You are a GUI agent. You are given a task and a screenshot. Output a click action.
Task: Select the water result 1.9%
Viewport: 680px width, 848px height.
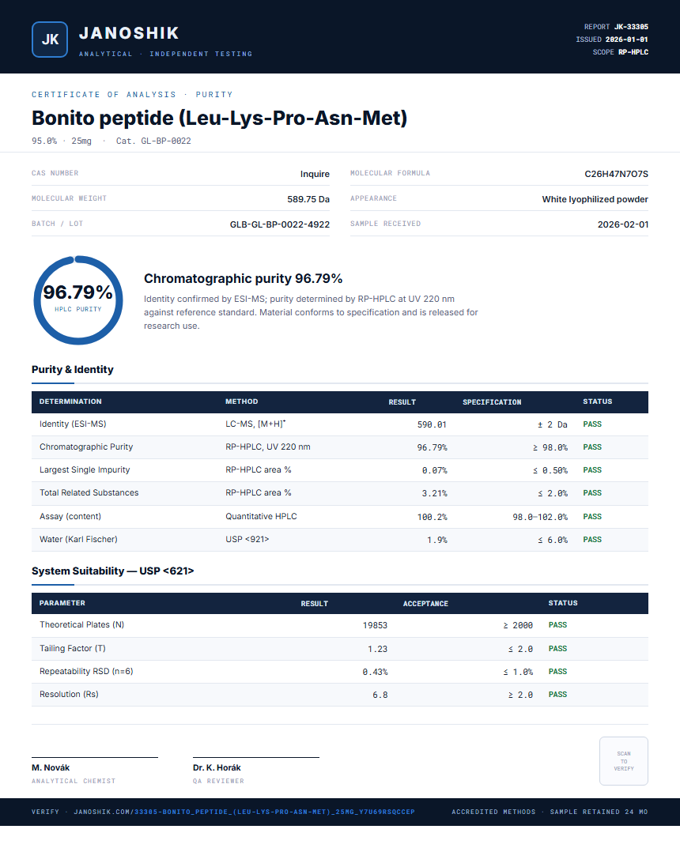point(436,540)
